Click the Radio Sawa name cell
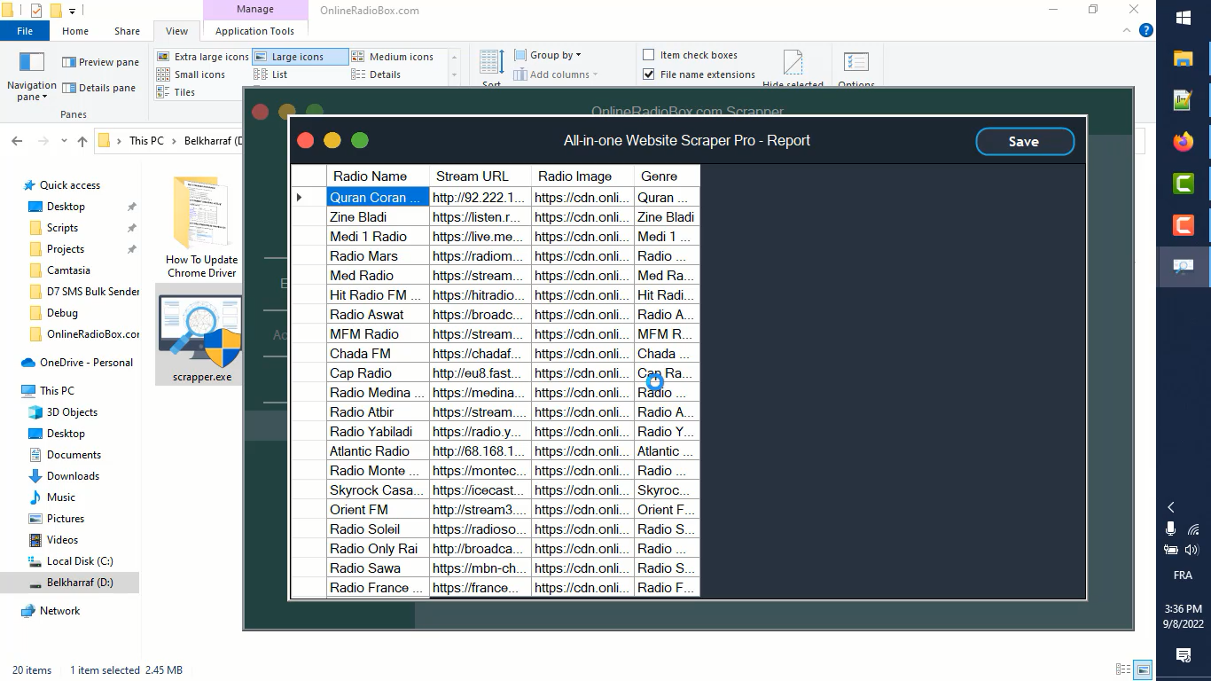The width and height of the screenshot is (1211, 681). [x=378, y=567]
